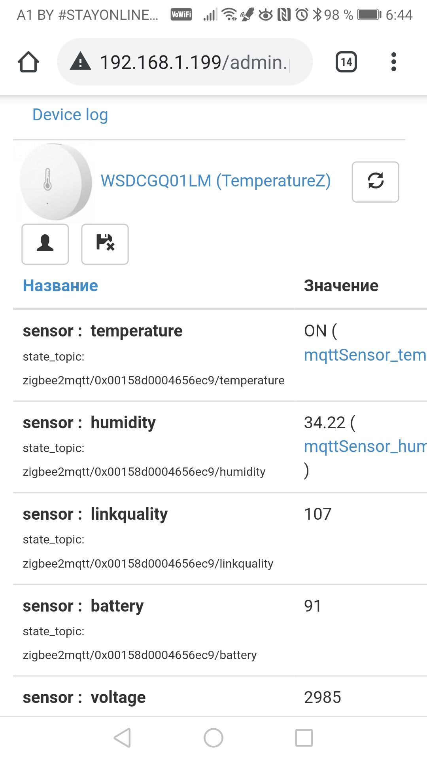Sort the table by Название column

60,285
